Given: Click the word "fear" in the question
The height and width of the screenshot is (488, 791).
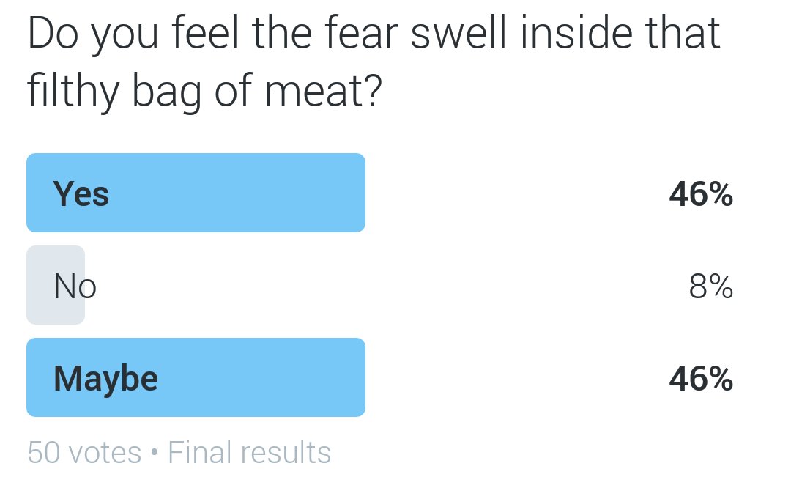Looking at the screenshot, I should click(x=362, y=33).
